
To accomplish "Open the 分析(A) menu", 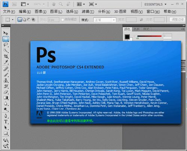I will tap(104, 12).
